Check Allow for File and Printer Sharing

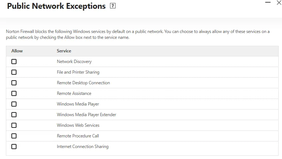pyautogui.click(x=14, y=72)
